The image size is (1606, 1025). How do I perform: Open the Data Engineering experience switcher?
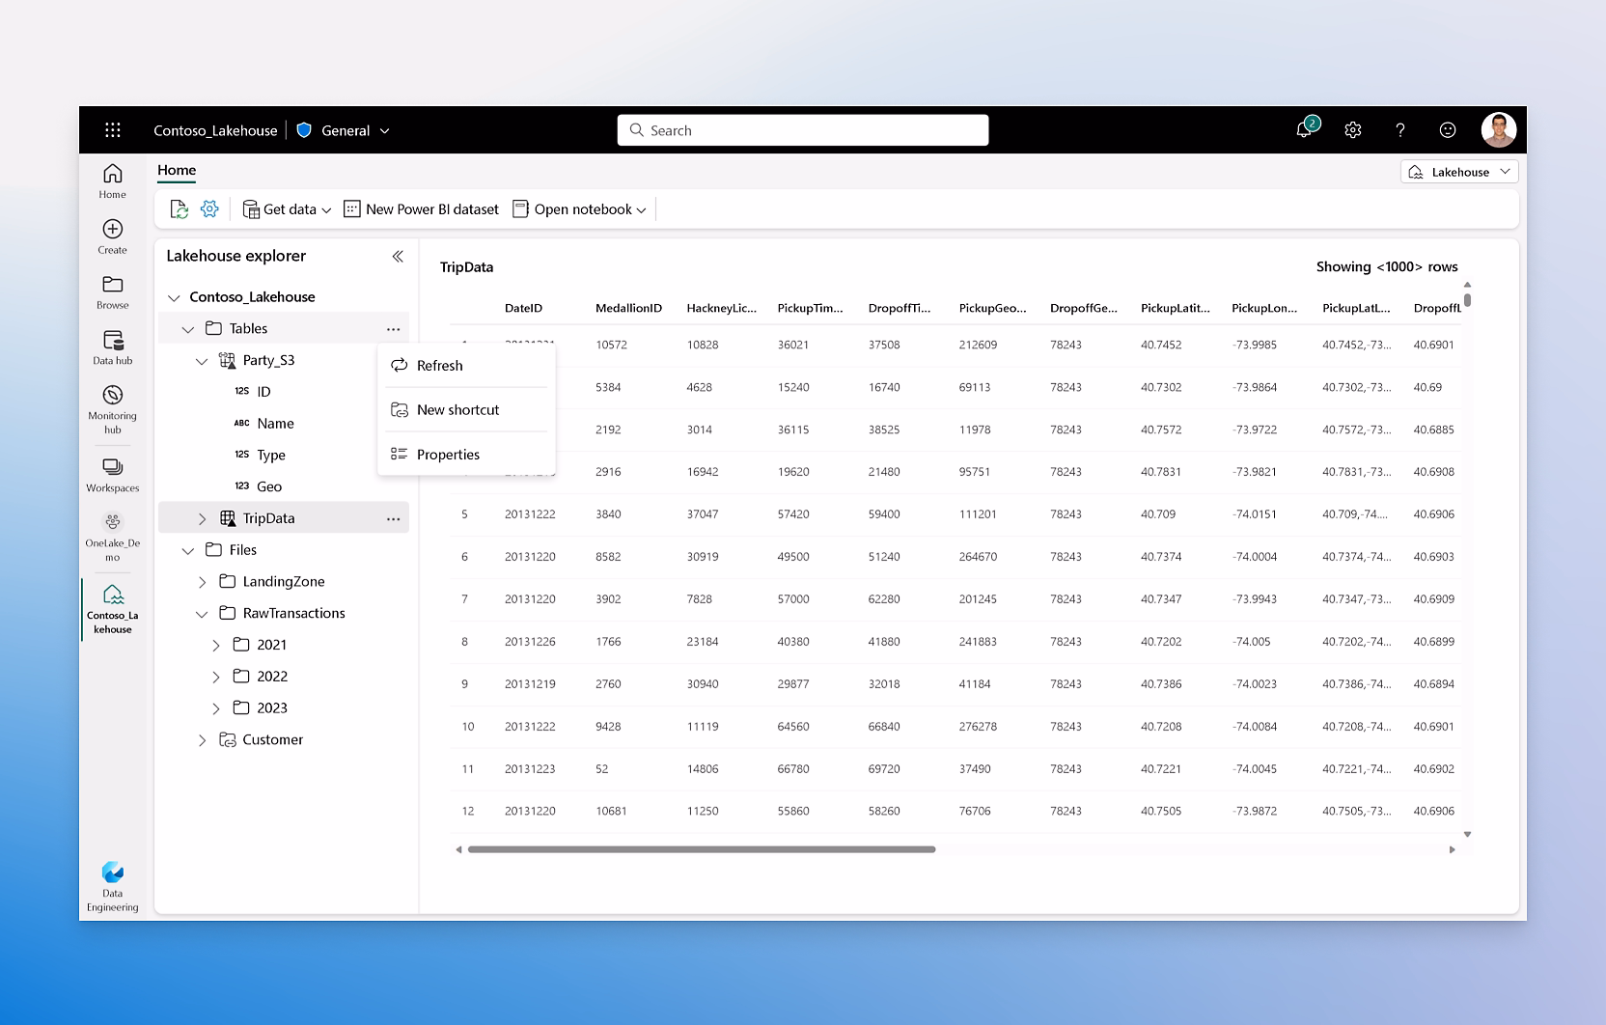click(x=113, y=885)
